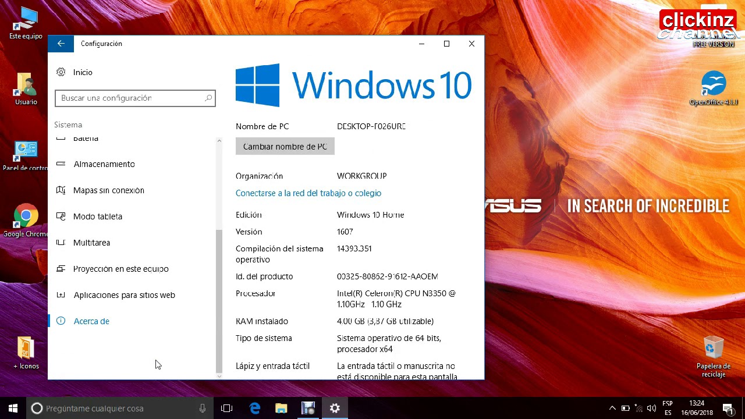This screenshot has width=745, height=419.
Task: Open the network Wi-Fi tray icon
Action: coord(638,409)
